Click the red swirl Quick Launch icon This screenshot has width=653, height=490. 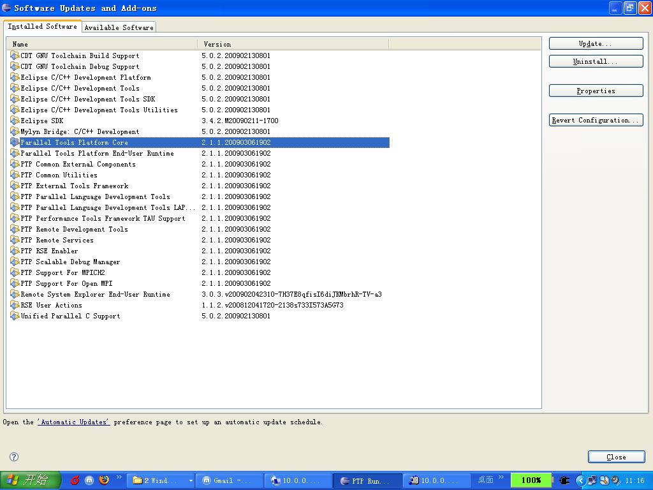pyautogui.click(x=75, y=480)
